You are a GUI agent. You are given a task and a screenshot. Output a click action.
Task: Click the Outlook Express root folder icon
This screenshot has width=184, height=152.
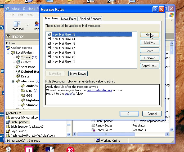[8, 48]
